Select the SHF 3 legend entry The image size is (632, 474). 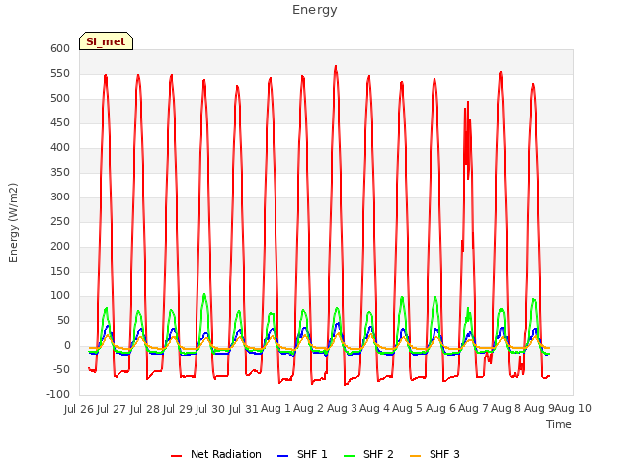pos(434,454)
